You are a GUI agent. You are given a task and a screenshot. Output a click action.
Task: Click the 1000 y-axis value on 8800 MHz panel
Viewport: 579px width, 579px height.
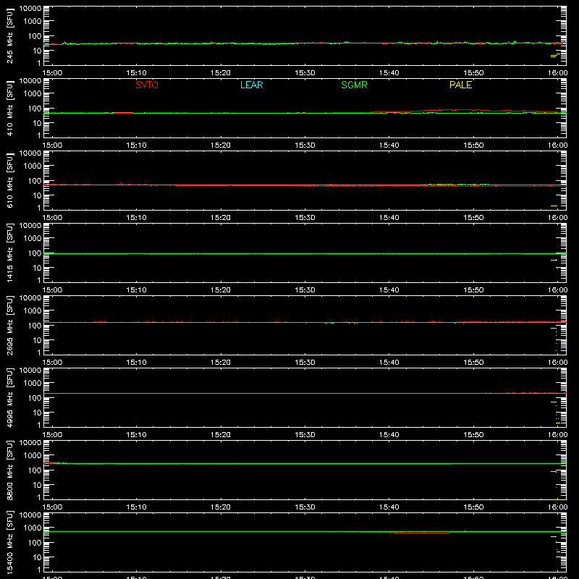[33, 455]
